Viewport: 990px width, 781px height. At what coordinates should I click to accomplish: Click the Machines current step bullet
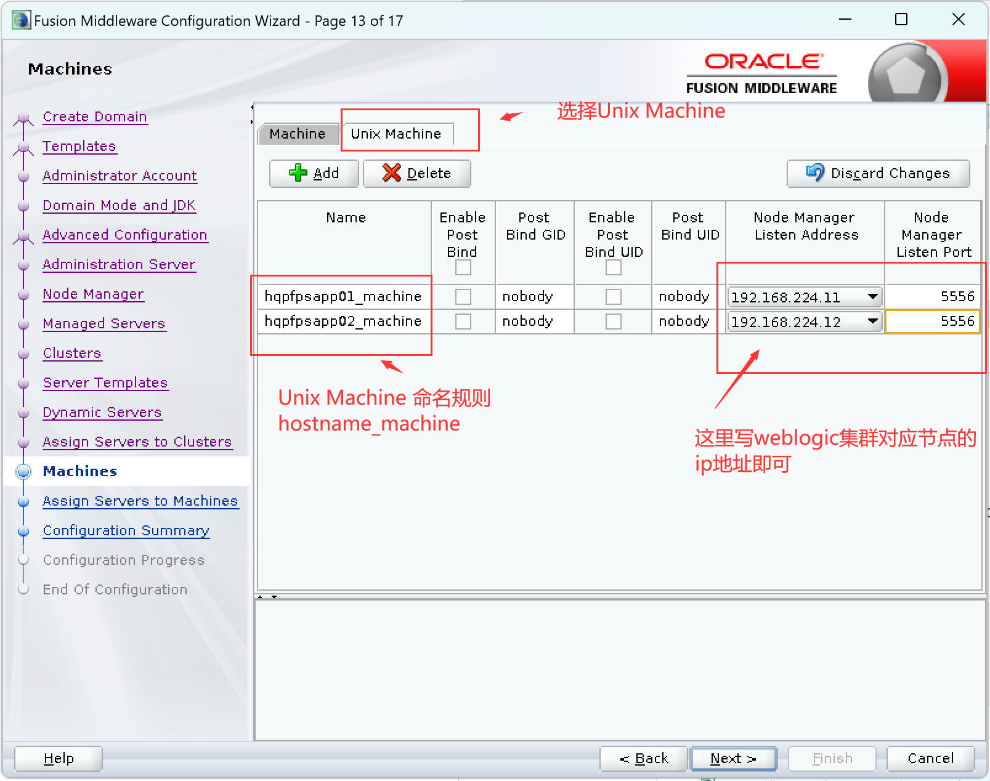pyautogui.click(x=23, y=472)
